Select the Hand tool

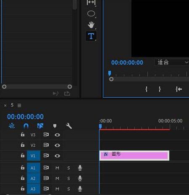click(91, 25)
